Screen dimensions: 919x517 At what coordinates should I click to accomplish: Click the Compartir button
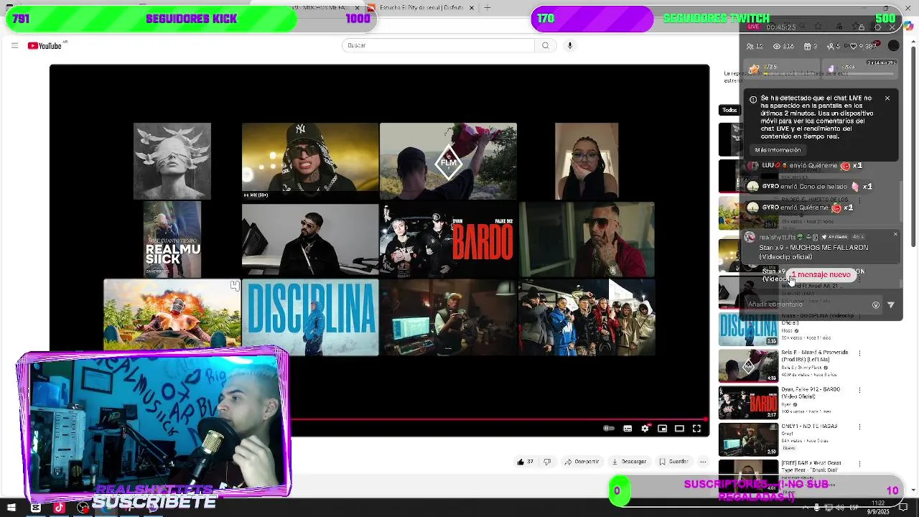coord(582,462)
